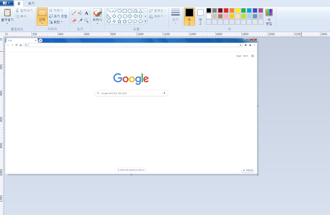Choose the Down arrow shape
This screenshot has height=215, width=330.
pyautogui.click(x=109, y=21)
